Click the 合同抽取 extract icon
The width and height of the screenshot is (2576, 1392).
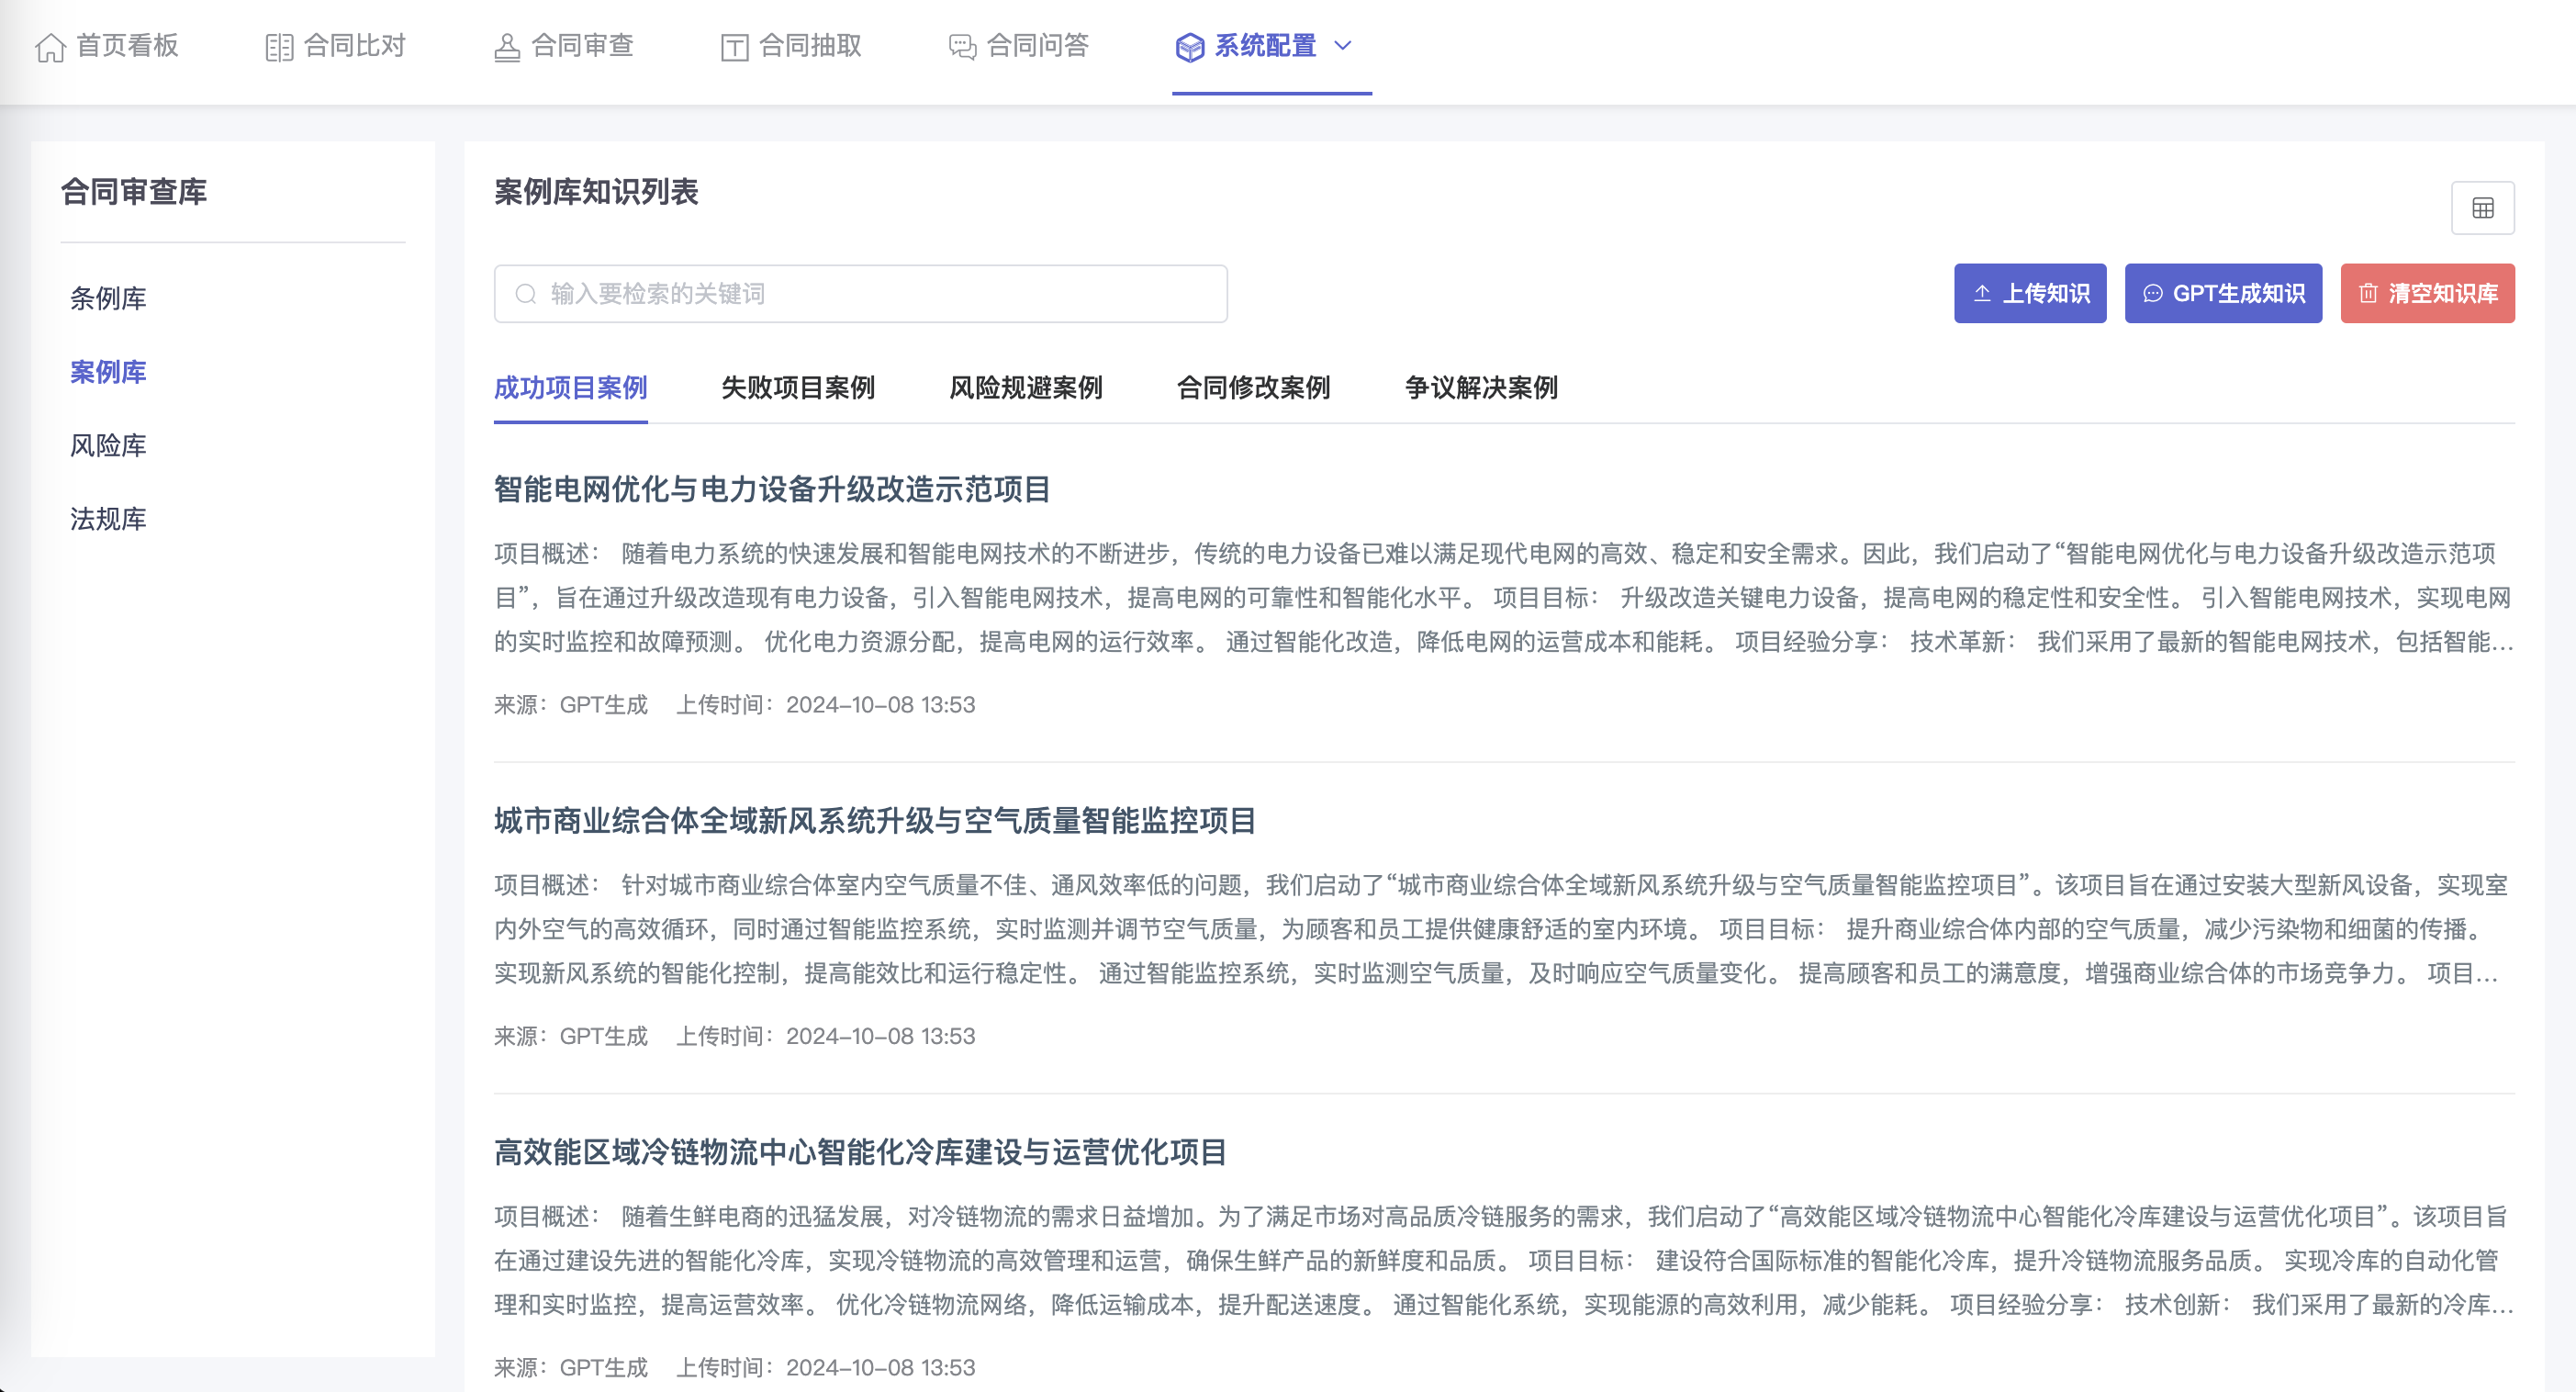pyautogui.click(x=735, y=47)
